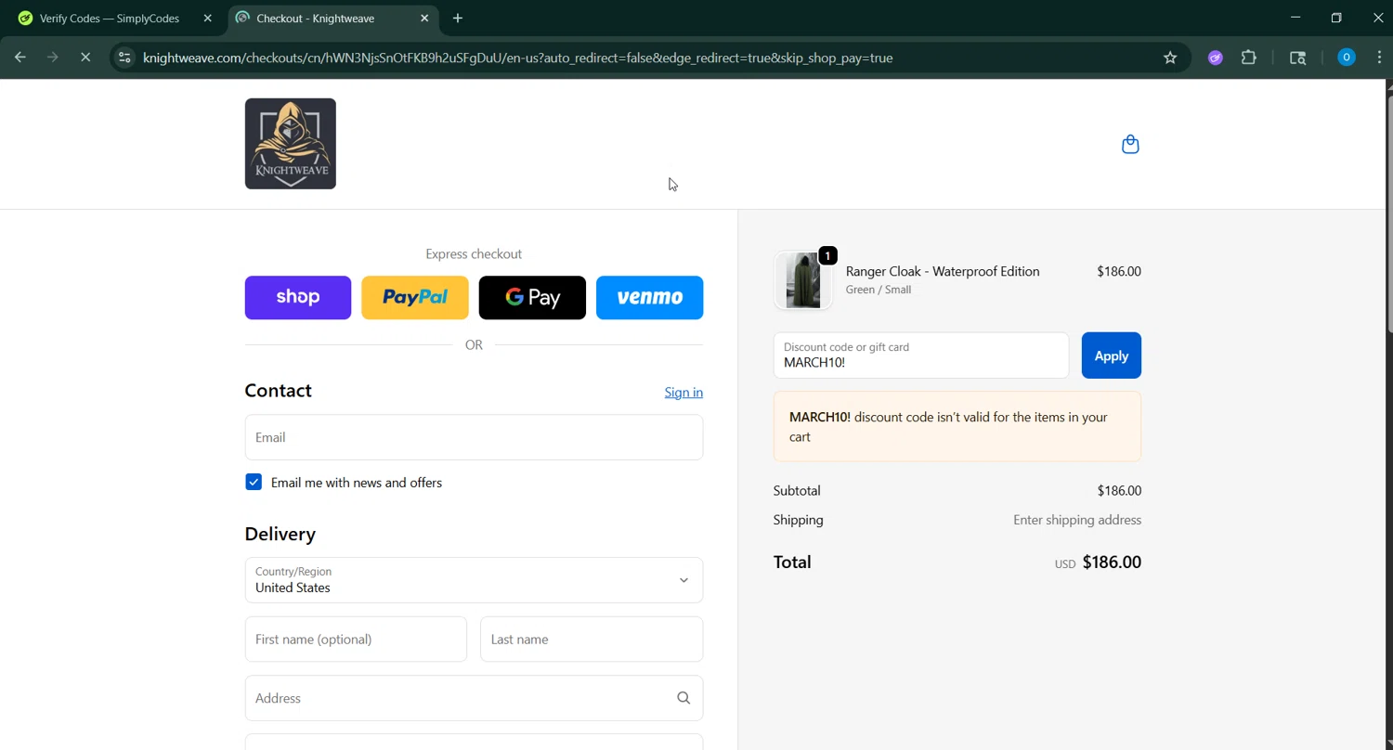View site information icon in address bar
1393x750 pixels.
[124, 58]
